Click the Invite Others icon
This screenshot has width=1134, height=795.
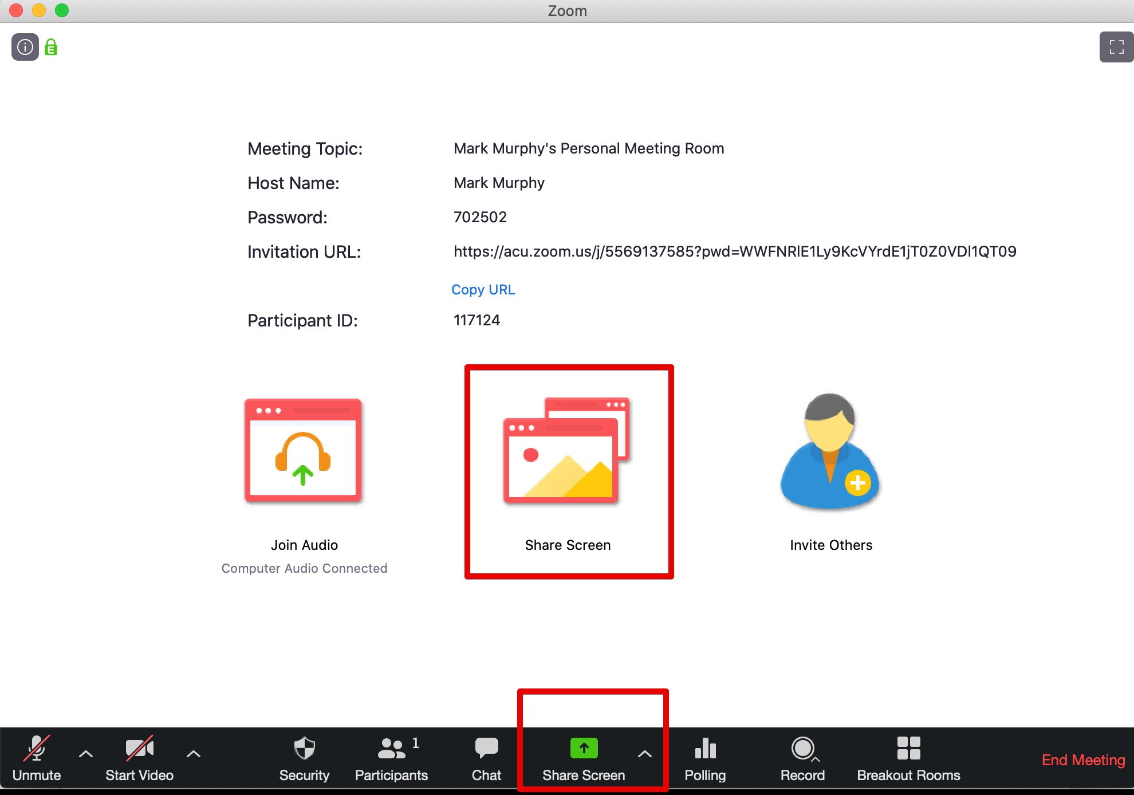pos(830,451)
